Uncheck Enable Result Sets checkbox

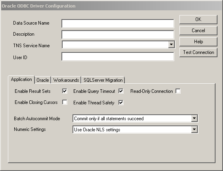65,91
